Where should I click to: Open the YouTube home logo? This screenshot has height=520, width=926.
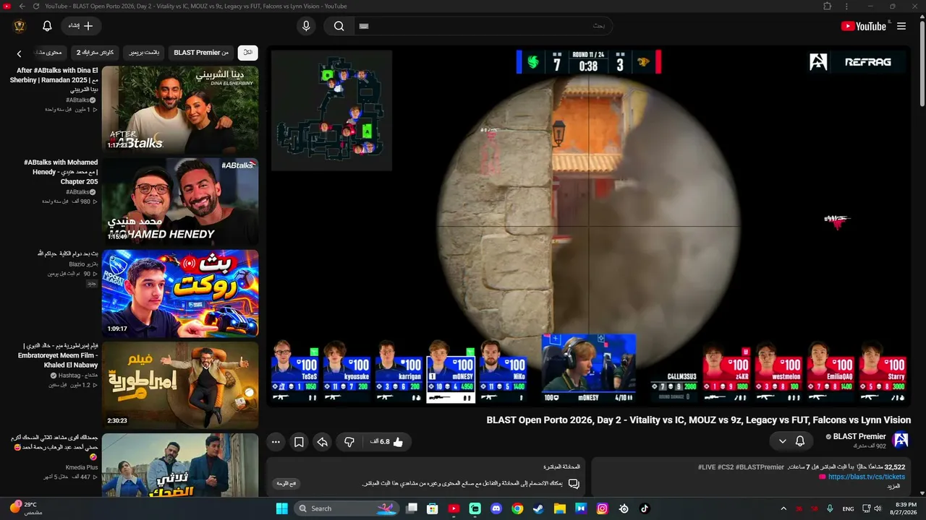(863, 26)
